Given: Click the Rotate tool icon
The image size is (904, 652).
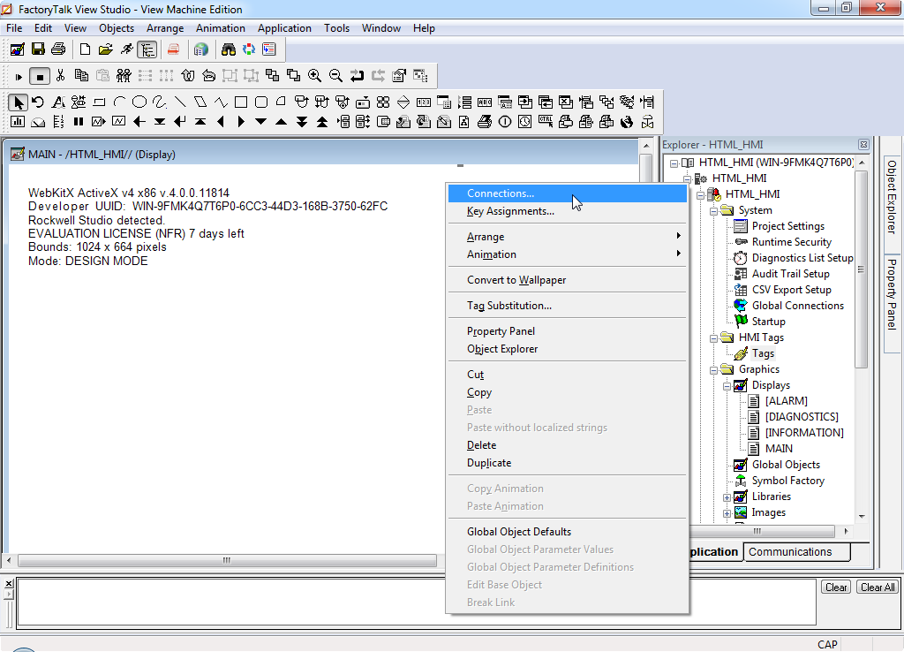Looking at the screenshot, I should 38,102.
